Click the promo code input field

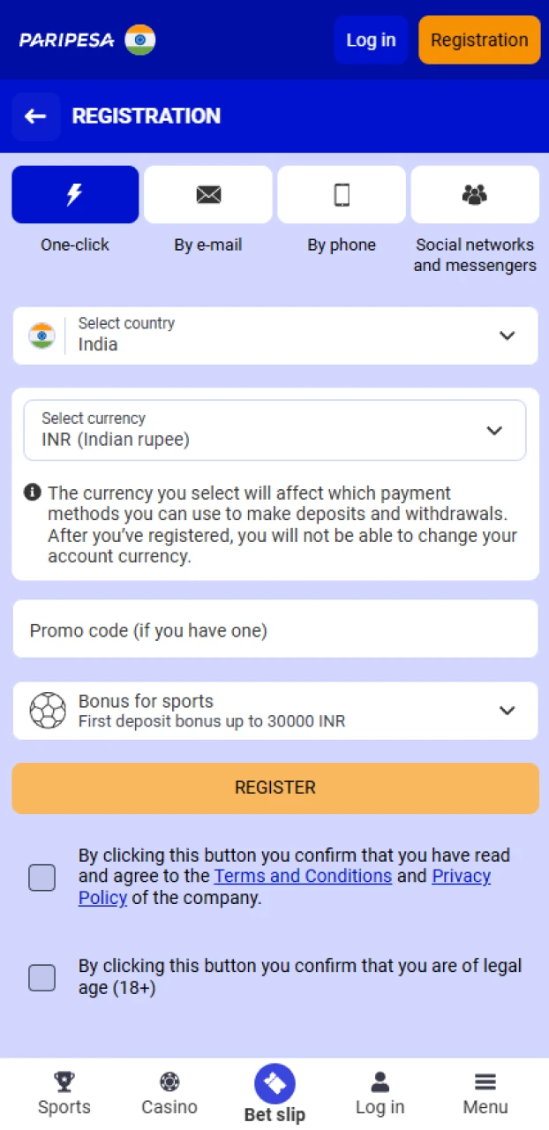pyautogui.click(x=274, y=629)
